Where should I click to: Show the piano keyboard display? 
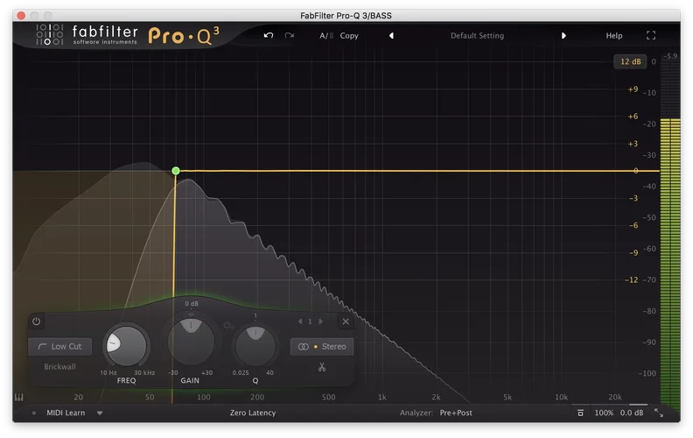pyautogui.click(x=19, y=398)
